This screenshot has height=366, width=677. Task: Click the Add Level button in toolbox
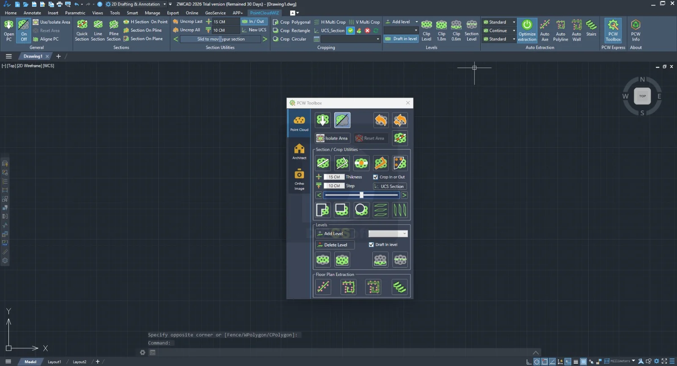click(x=335, y=233)
